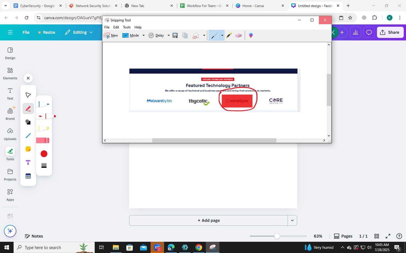406x253 pixels.
Task: Send the snip with envelope icon
Action: (x=196, y=35)
